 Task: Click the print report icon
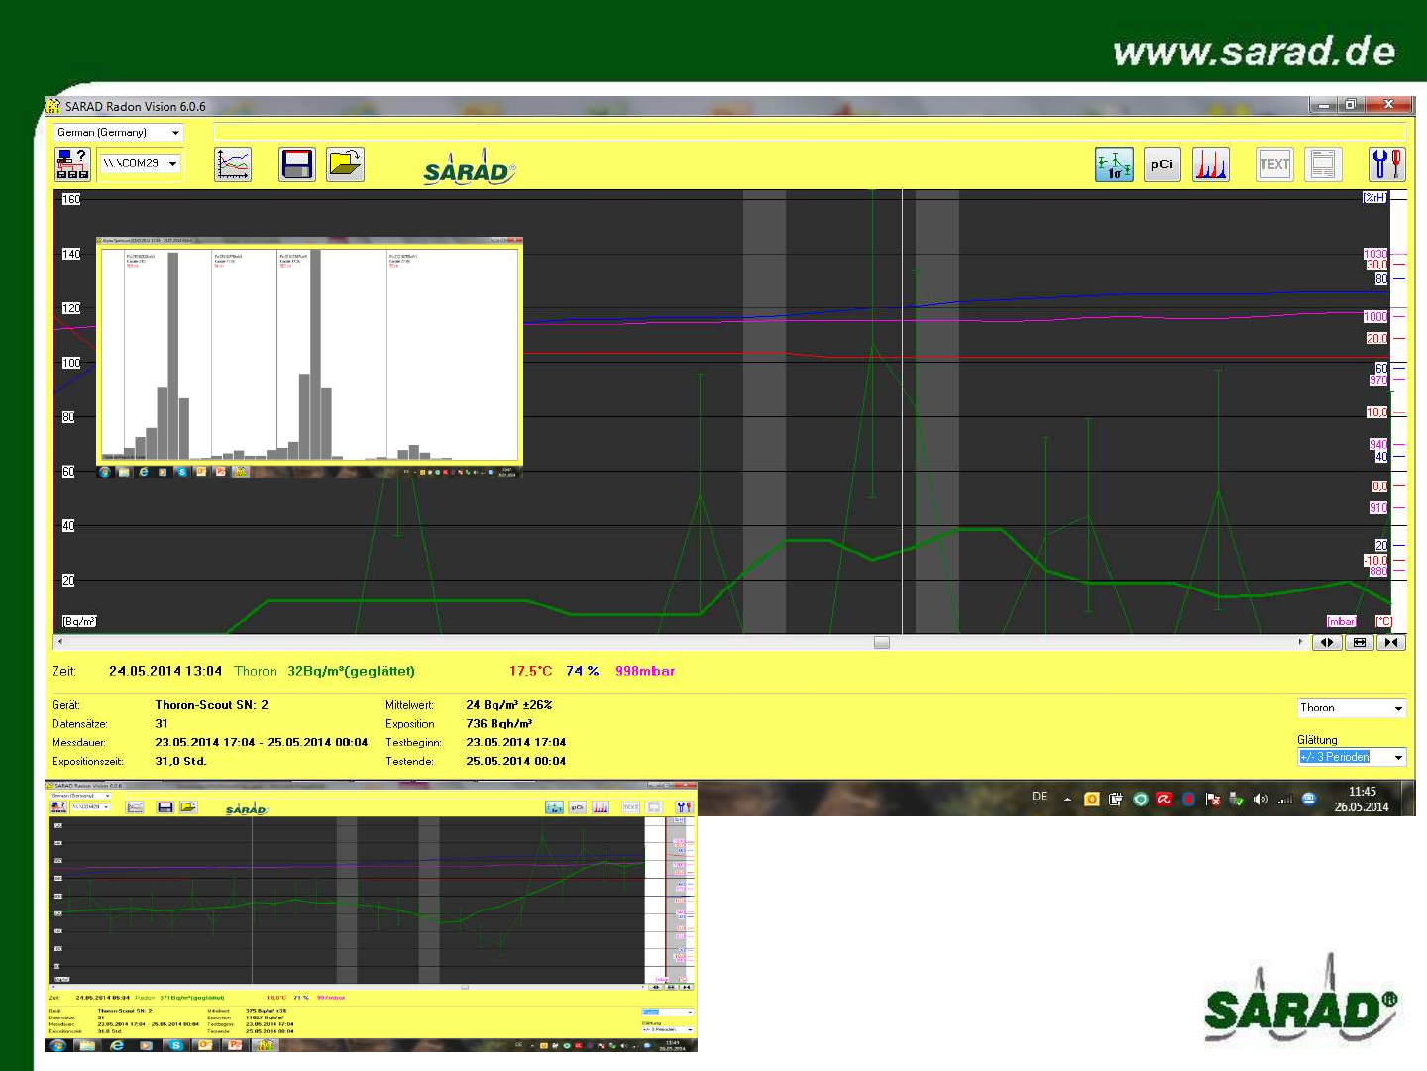(1323, 163)
